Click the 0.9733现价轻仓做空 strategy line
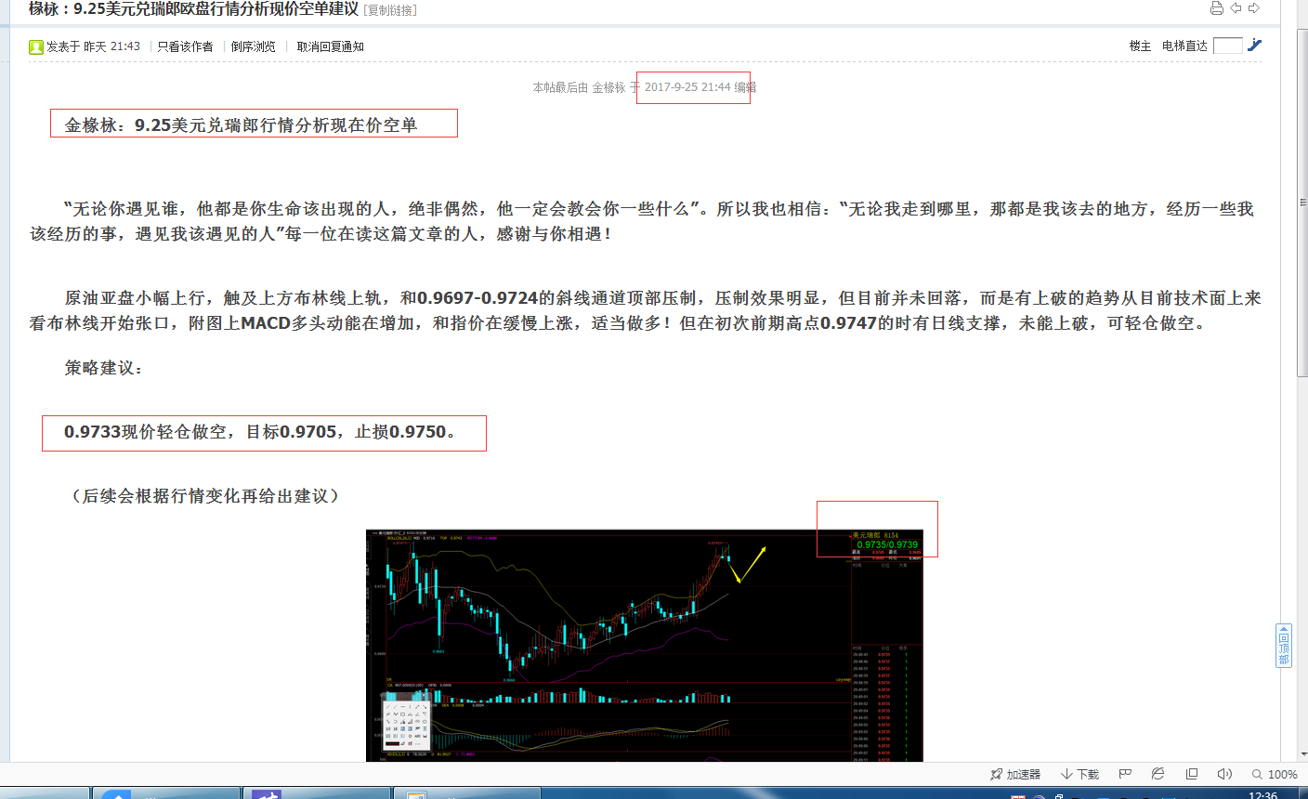Screen dimensions: 1308x799 point(260,432)
